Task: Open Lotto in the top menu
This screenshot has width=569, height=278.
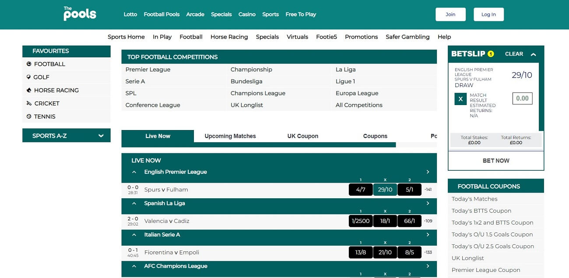Action: pos(130,14)
